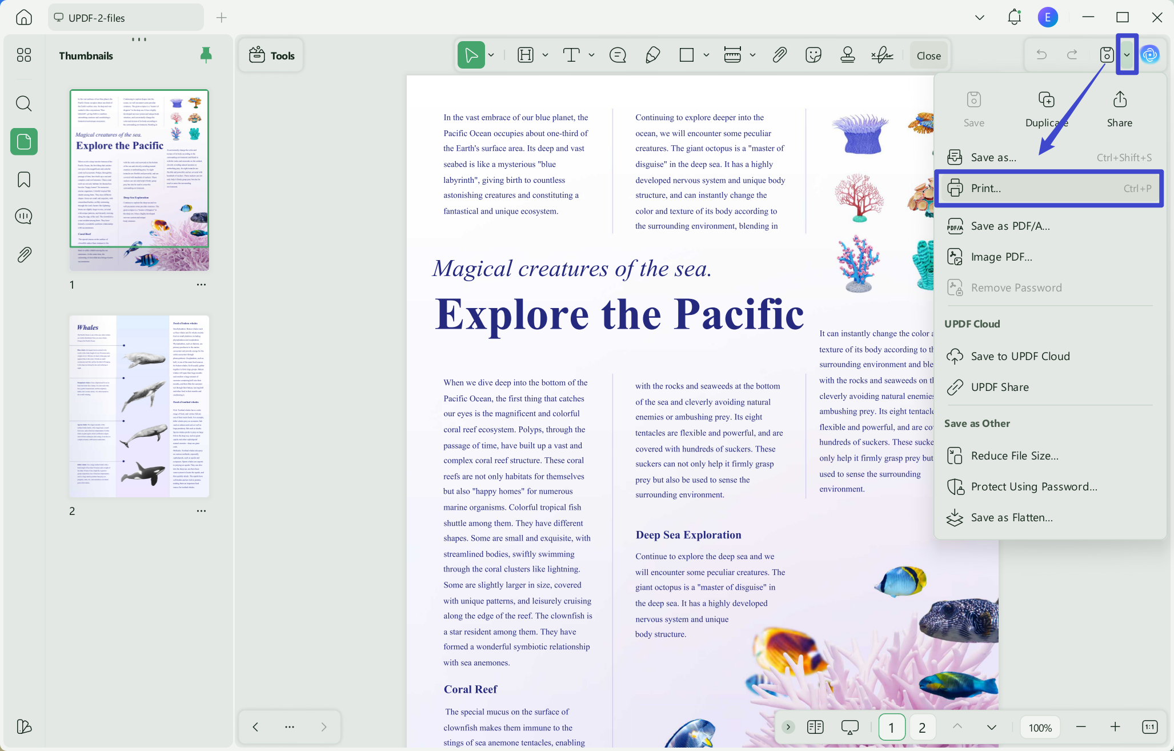Open the Attachments panel in the sidebar
1174x751 pixels.
(24, 254)
